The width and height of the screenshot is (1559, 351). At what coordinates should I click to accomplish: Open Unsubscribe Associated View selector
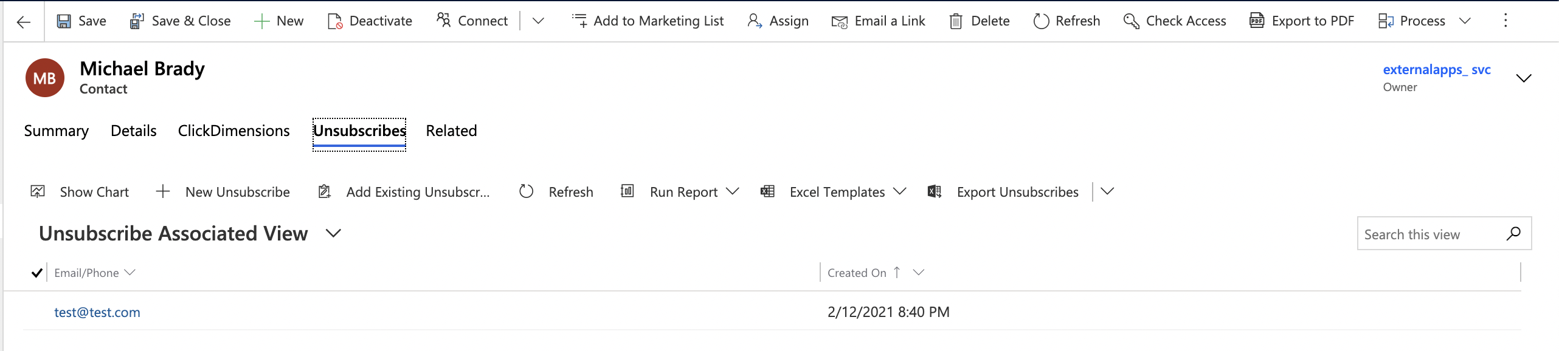190,234
